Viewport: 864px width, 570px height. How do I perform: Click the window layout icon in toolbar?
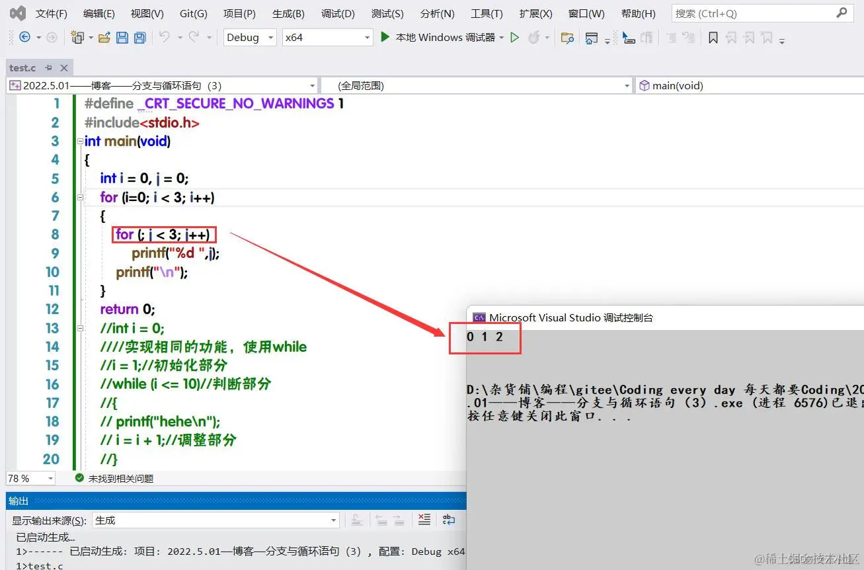click(x=592, y=38)
